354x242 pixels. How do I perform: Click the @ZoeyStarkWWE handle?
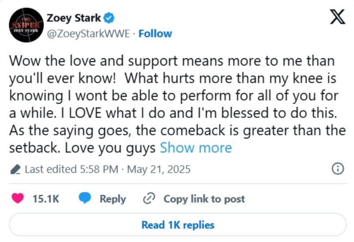pyautogui.click(x=88, y=34)
